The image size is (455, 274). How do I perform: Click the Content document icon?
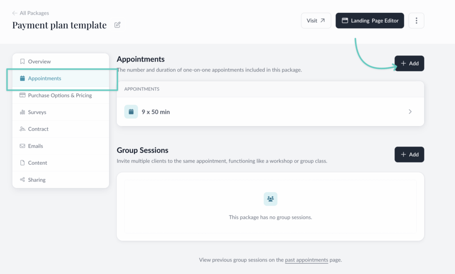click(x=22, y=163)
